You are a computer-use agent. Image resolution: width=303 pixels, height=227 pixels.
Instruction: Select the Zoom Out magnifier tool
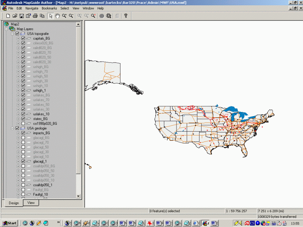pos(71,16)
